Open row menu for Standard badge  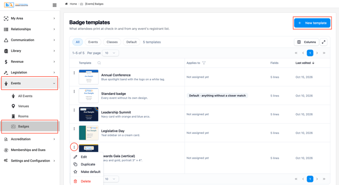[x=74, y=91]
